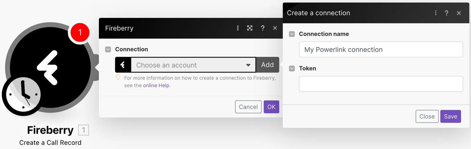Expand the Fireberry dialog to fullscreen
This screenshot has height=149, width=471.
[x=250, y=28]
